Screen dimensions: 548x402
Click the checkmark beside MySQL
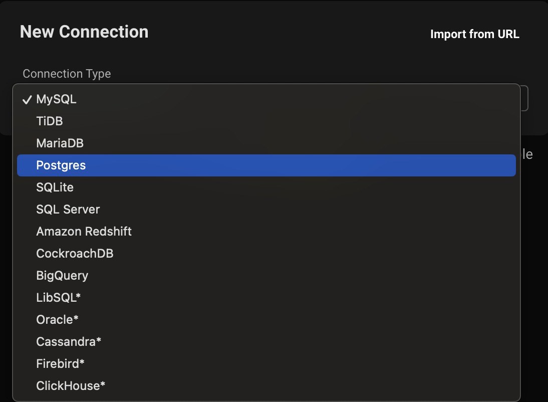pos(27,99)
